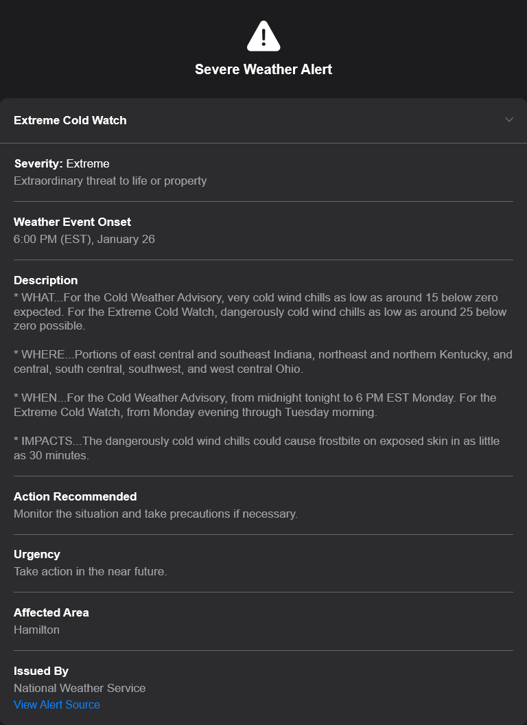Click the Severe Weather Alert heading
The image size is (527, 725).
pos(263,69)
